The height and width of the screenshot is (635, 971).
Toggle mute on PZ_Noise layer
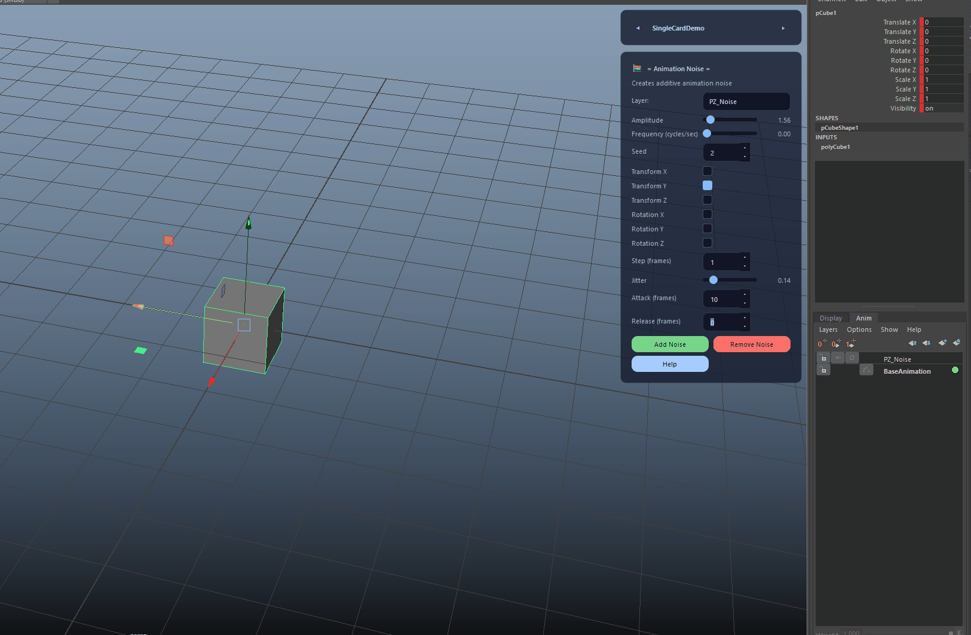852,358
